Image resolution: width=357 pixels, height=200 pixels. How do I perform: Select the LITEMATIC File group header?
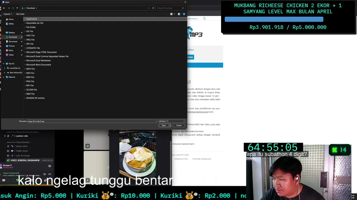tap(33, 48)
